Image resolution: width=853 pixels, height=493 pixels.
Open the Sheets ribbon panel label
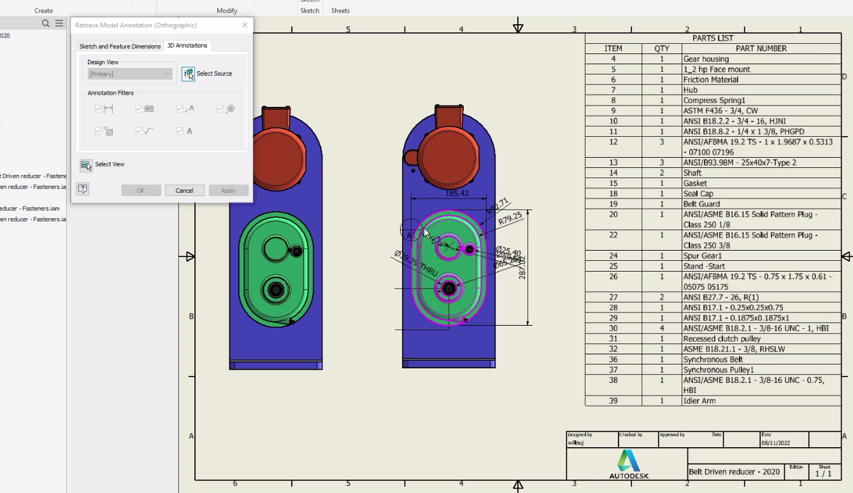tap(340, 11)
